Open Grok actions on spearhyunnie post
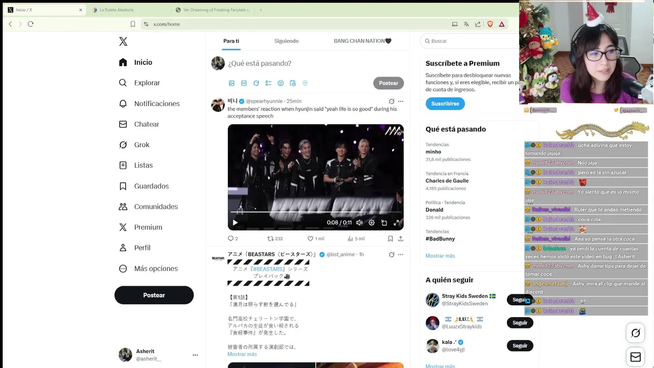The width and height of the screenshot is (654, 368). pos(391,101)
